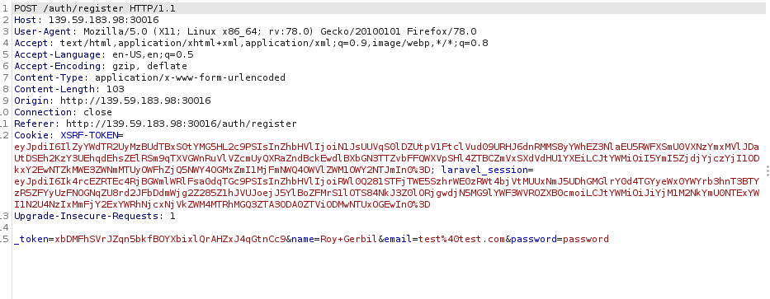Place cursor on POST /auth/register request line
Image resolution: width=770 pixels, height=299 pixels.
(x=95, y=8)
